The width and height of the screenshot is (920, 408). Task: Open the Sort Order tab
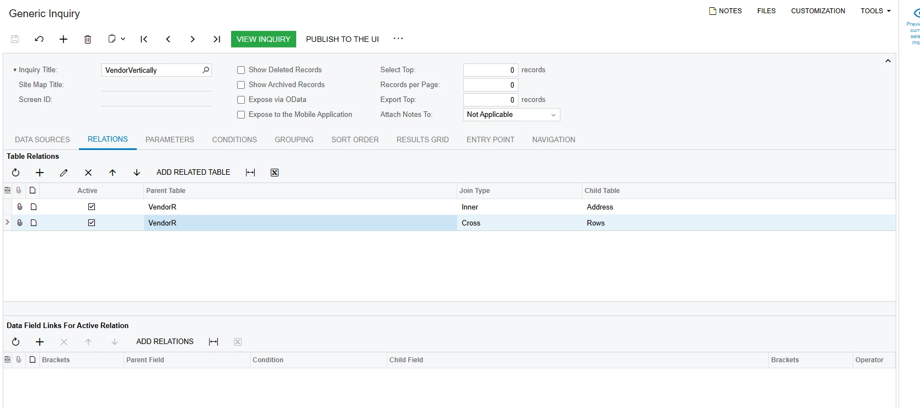(x=355, y=140)
